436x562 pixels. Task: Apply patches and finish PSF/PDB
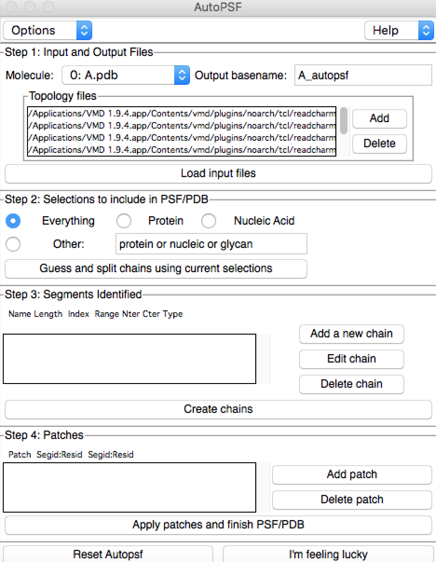point(218,525)
